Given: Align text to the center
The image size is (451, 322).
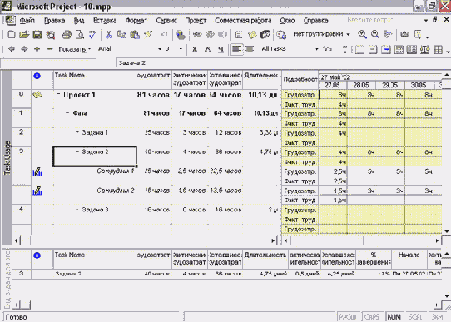Looking at the screenshot, I should pos(250,49).
